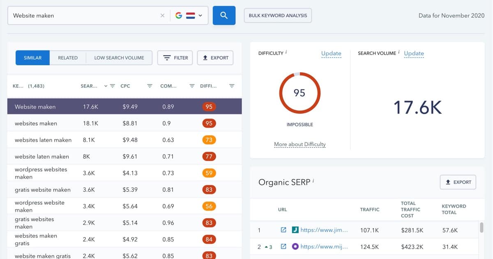Switch to the Similar tab
Image resolution: width=493 pixels, height=259 pixels.
click(x=32, y=58)
